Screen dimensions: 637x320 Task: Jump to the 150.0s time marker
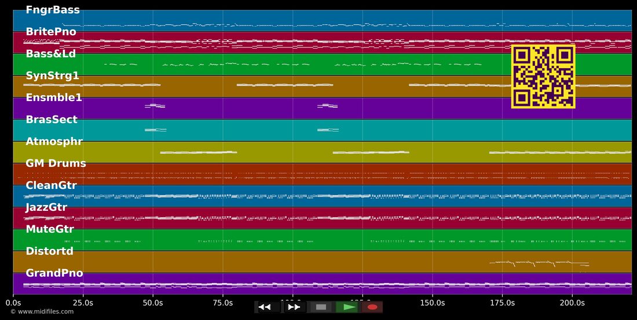tap(433, 303)
